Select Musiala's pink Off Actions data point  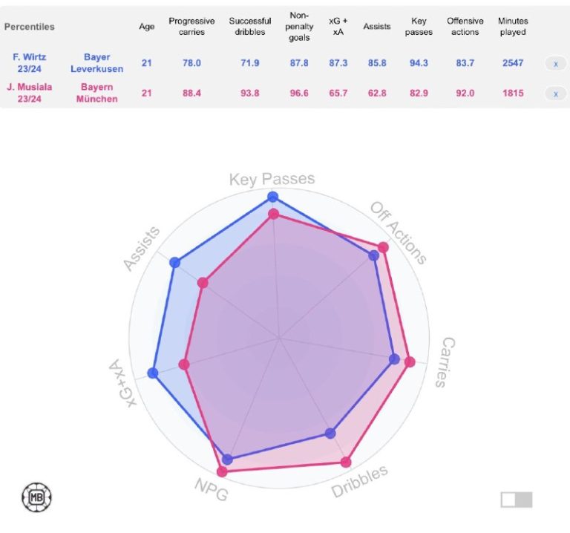point(383,248)
